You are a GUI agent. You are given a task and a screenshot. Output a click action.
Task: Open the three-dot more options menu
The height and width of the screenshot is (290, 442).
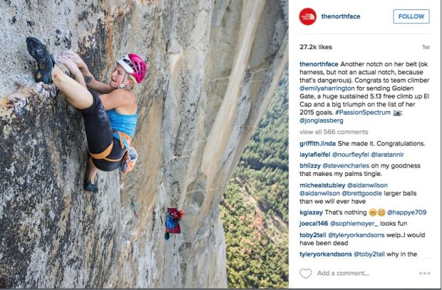424,273
